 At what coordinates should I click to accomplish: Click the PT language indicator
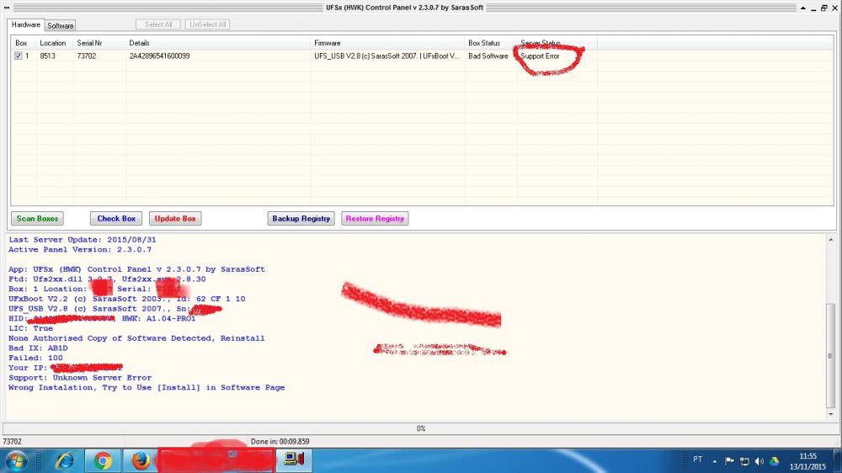(697, 460)
